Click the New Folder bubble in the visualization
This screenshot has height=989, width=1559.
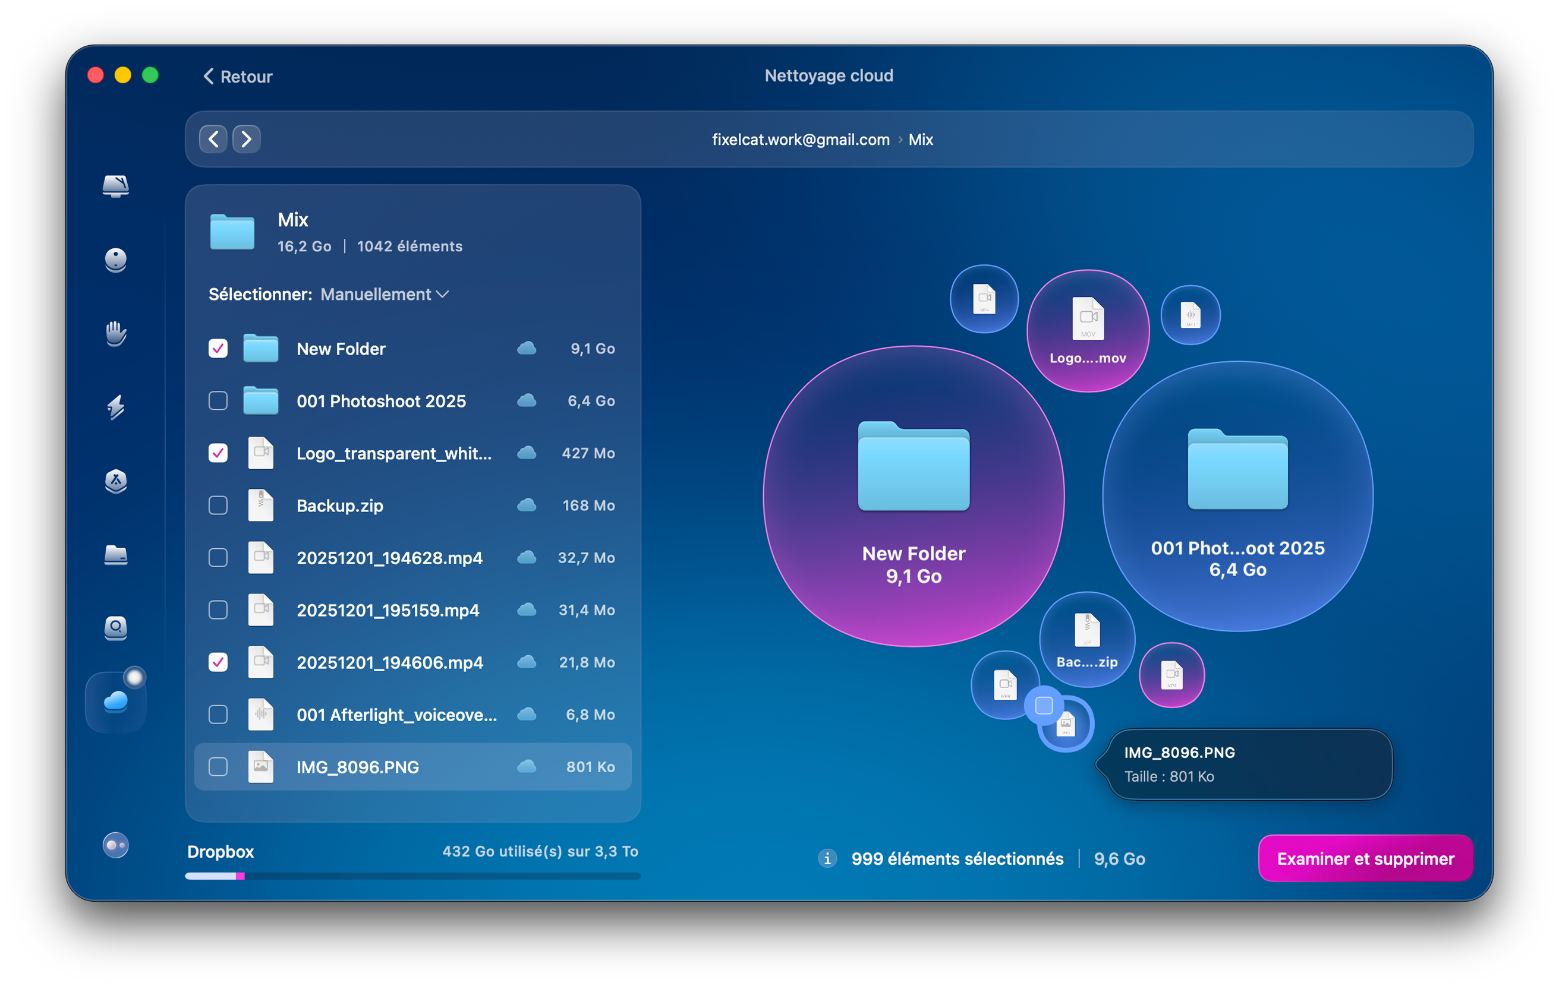click(x=914, y=495)
